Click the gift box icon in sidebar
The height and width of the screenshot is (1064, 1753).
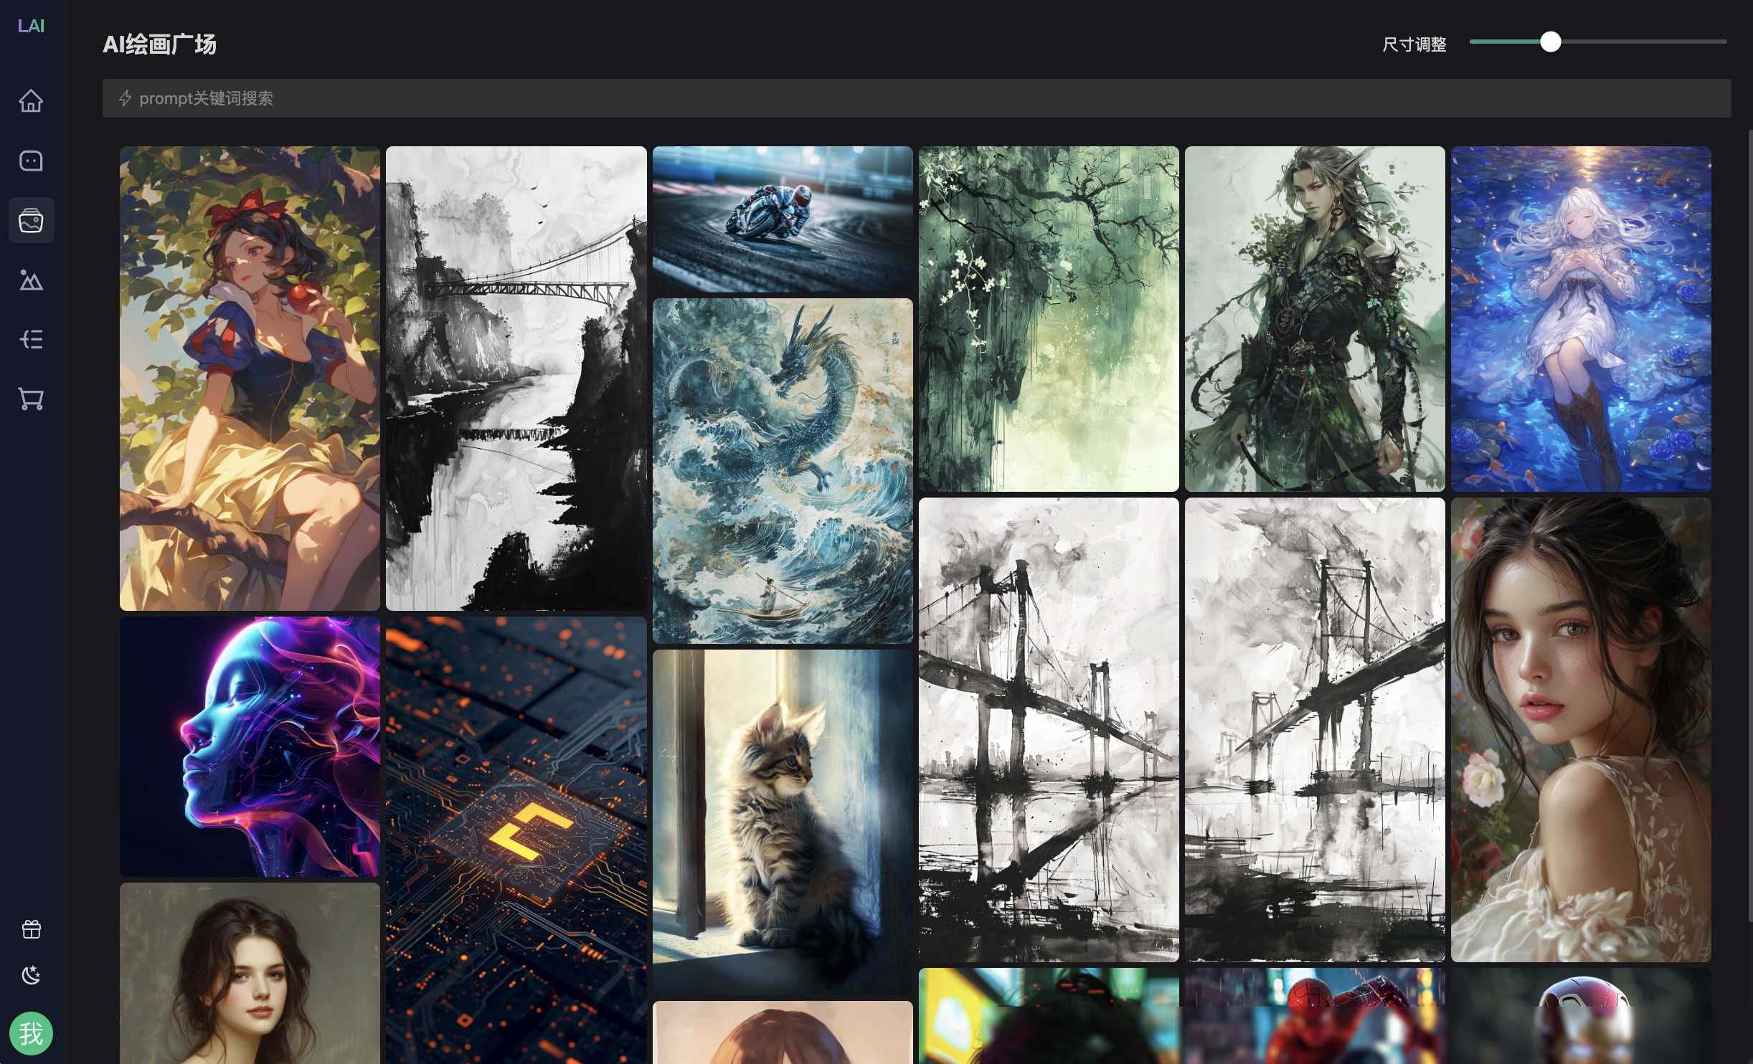pos(31,929)
